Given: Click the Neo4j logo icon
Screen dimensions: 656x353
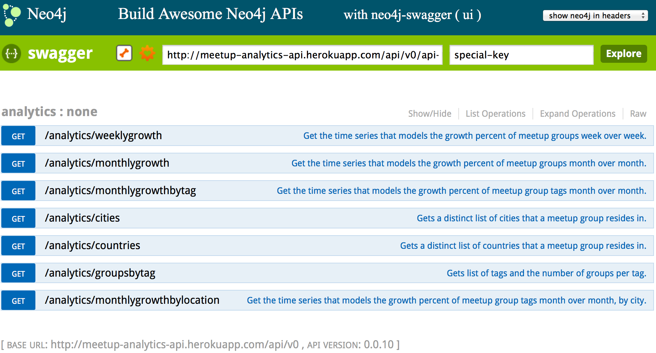Looking at the screenshot, I should 12,15.
